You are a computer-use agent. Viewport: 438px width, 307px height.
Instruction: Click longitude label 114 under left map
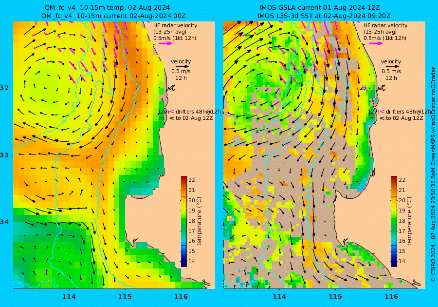click(69, 296)
